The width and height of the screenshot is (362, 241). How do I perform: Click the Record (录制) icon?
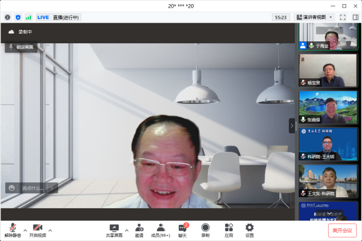tap(205, 229)
